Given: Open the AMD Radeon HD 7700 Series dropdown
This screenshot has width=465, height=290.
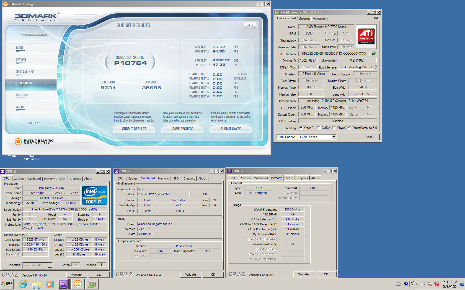Looking at the screenshot, I should (x=334, y=137).
